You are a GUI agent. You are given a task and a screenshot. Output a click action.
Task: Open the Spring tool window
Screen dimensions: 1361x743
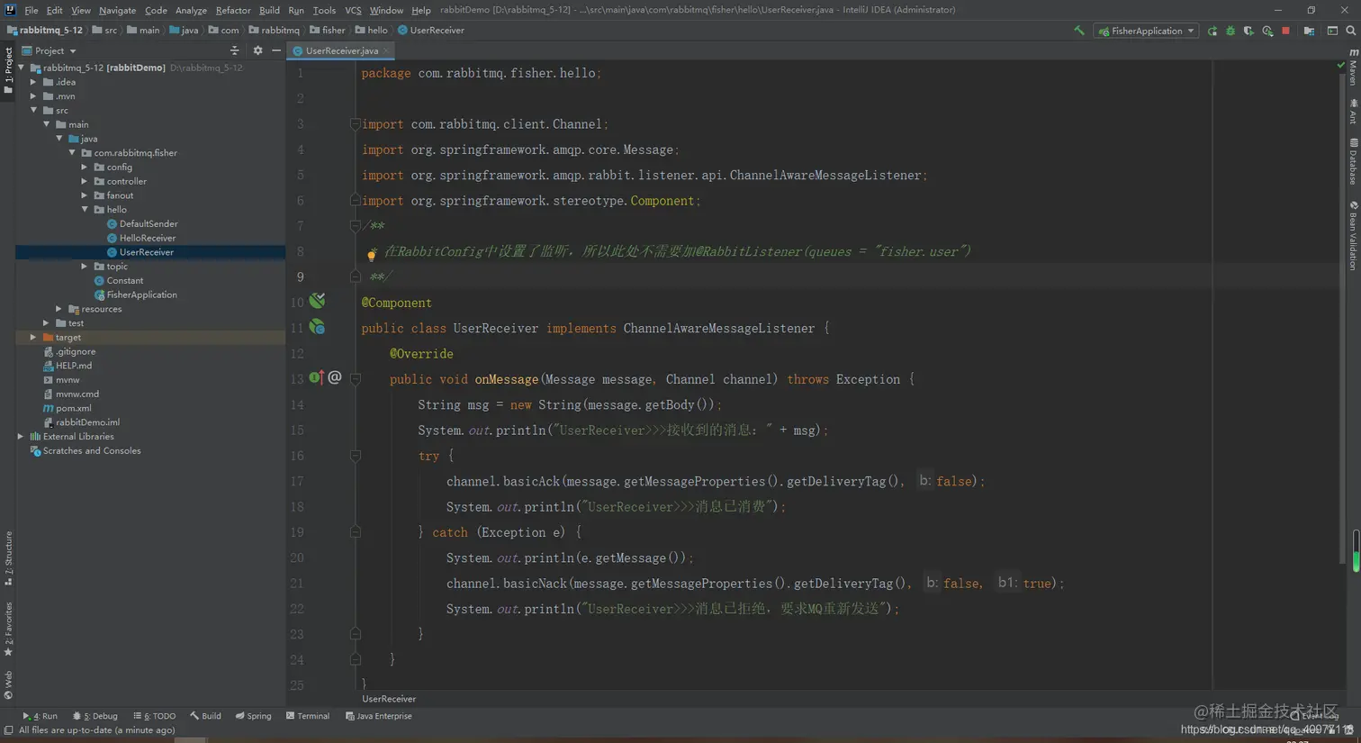253,716
